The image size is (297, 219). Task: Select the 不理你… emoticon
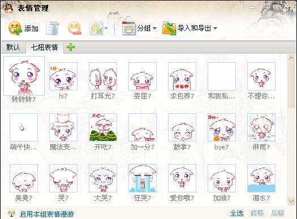261,76
